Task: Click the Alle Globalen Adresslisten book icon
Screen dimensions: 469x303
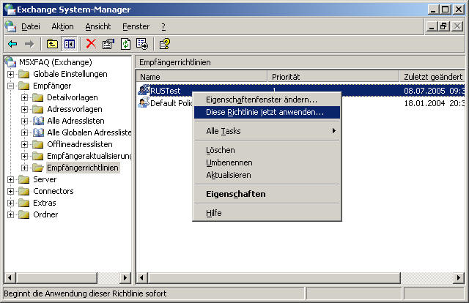Action: point(38,132)
